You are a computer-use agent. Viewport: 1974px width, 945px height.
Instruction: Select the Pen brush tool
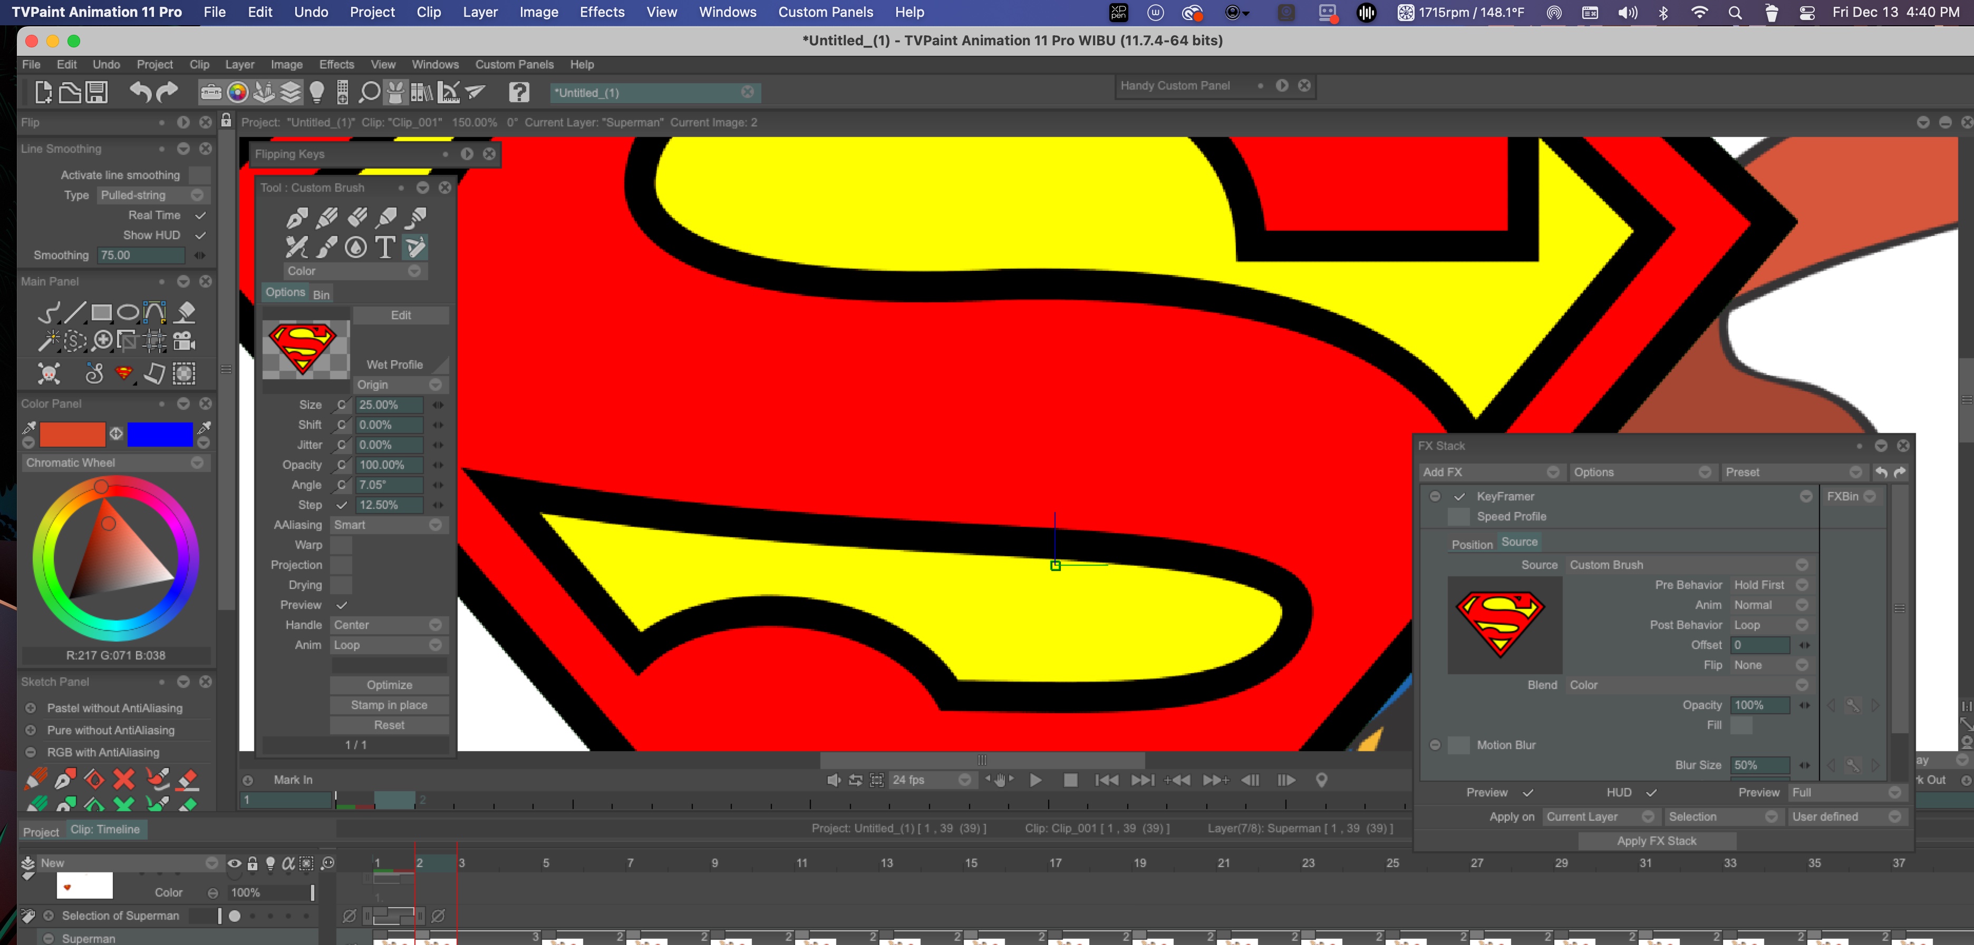296,218
